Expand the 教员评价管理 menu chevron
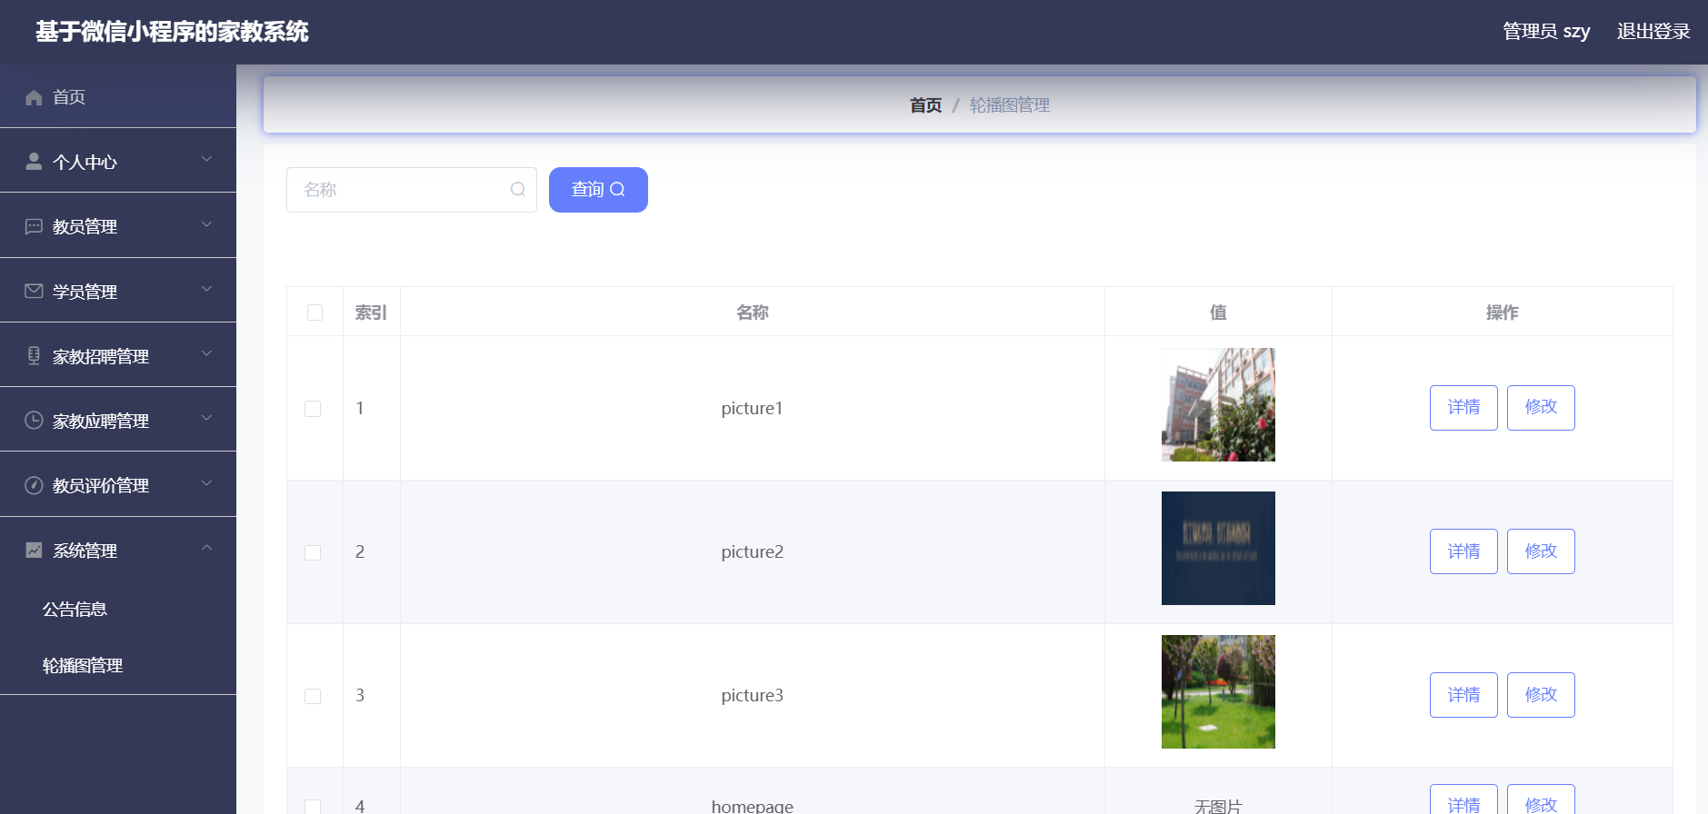The image size is (1708, 814). [x=206, y=483]
